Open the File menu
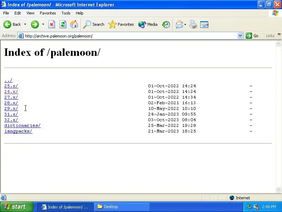The width and height of the screenshot is (282, 212). pos(6,13)
